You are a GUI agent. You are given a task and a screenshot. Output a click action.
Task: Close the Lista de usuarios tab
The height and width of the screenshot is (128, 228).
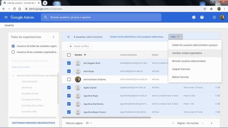point(39,3)
